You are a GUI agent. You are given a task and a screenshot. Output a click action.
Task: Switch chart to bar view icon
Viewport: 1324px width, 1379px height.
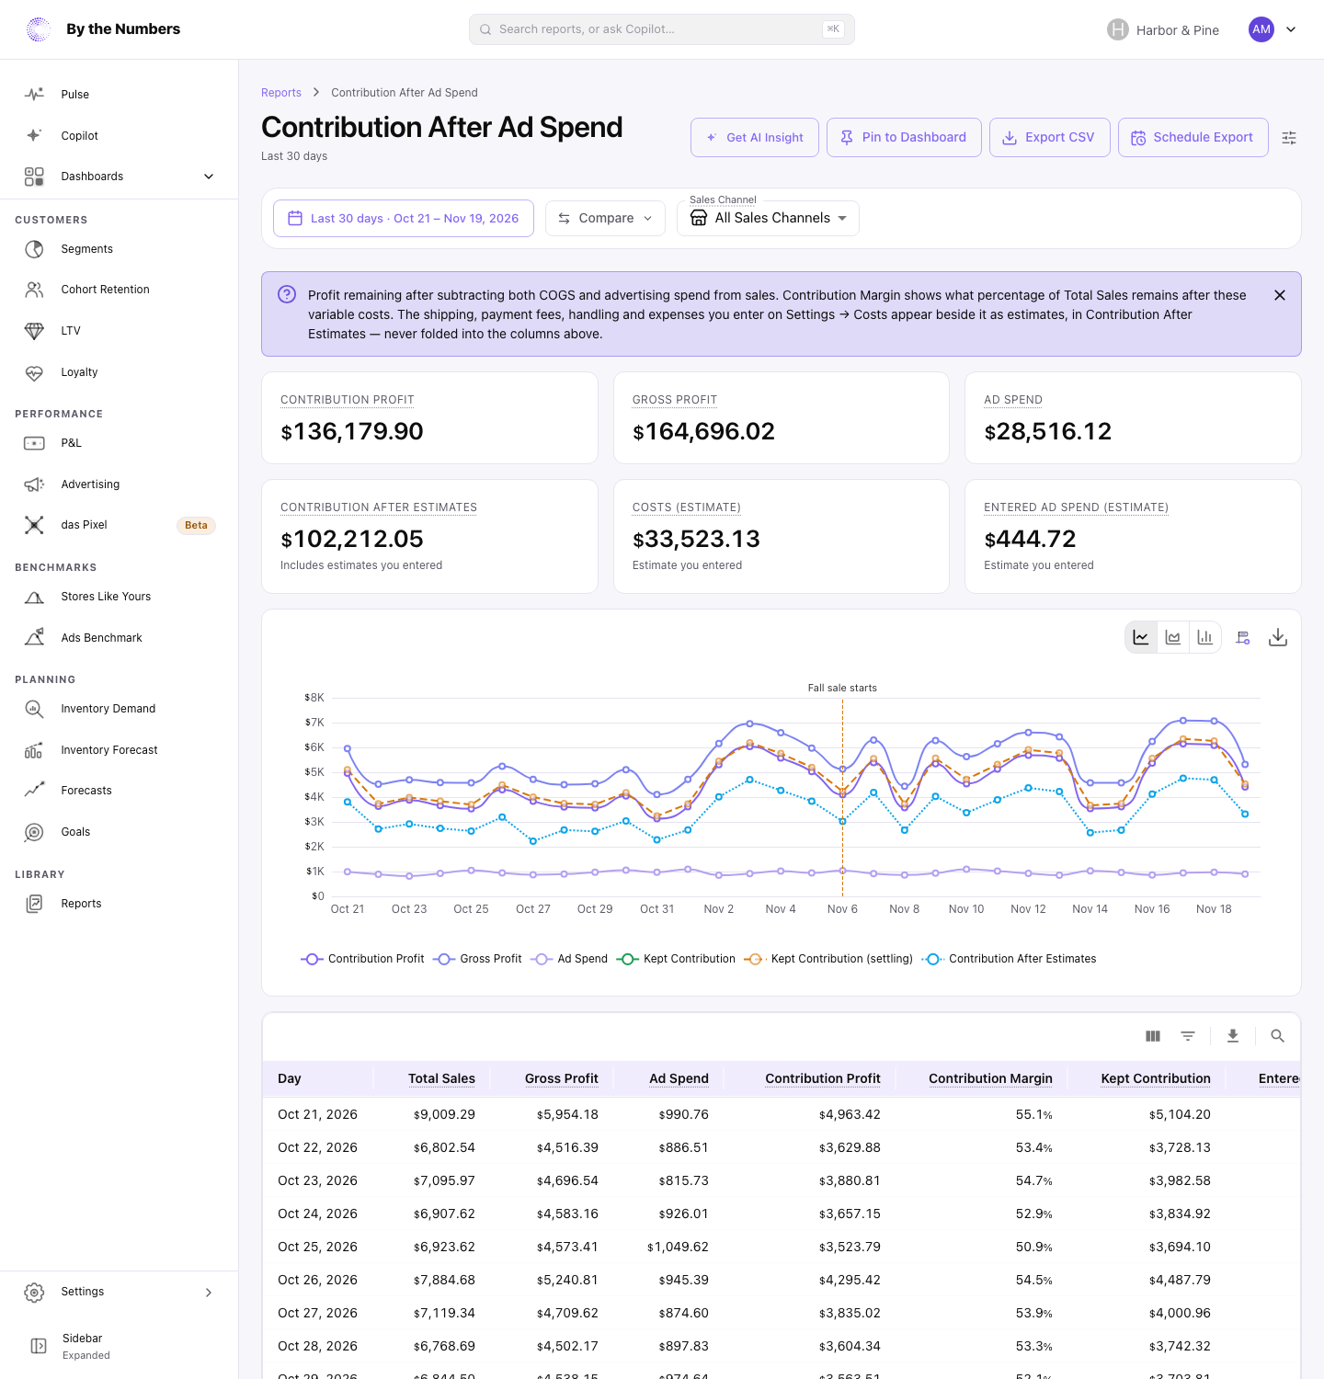point(1205,637)
